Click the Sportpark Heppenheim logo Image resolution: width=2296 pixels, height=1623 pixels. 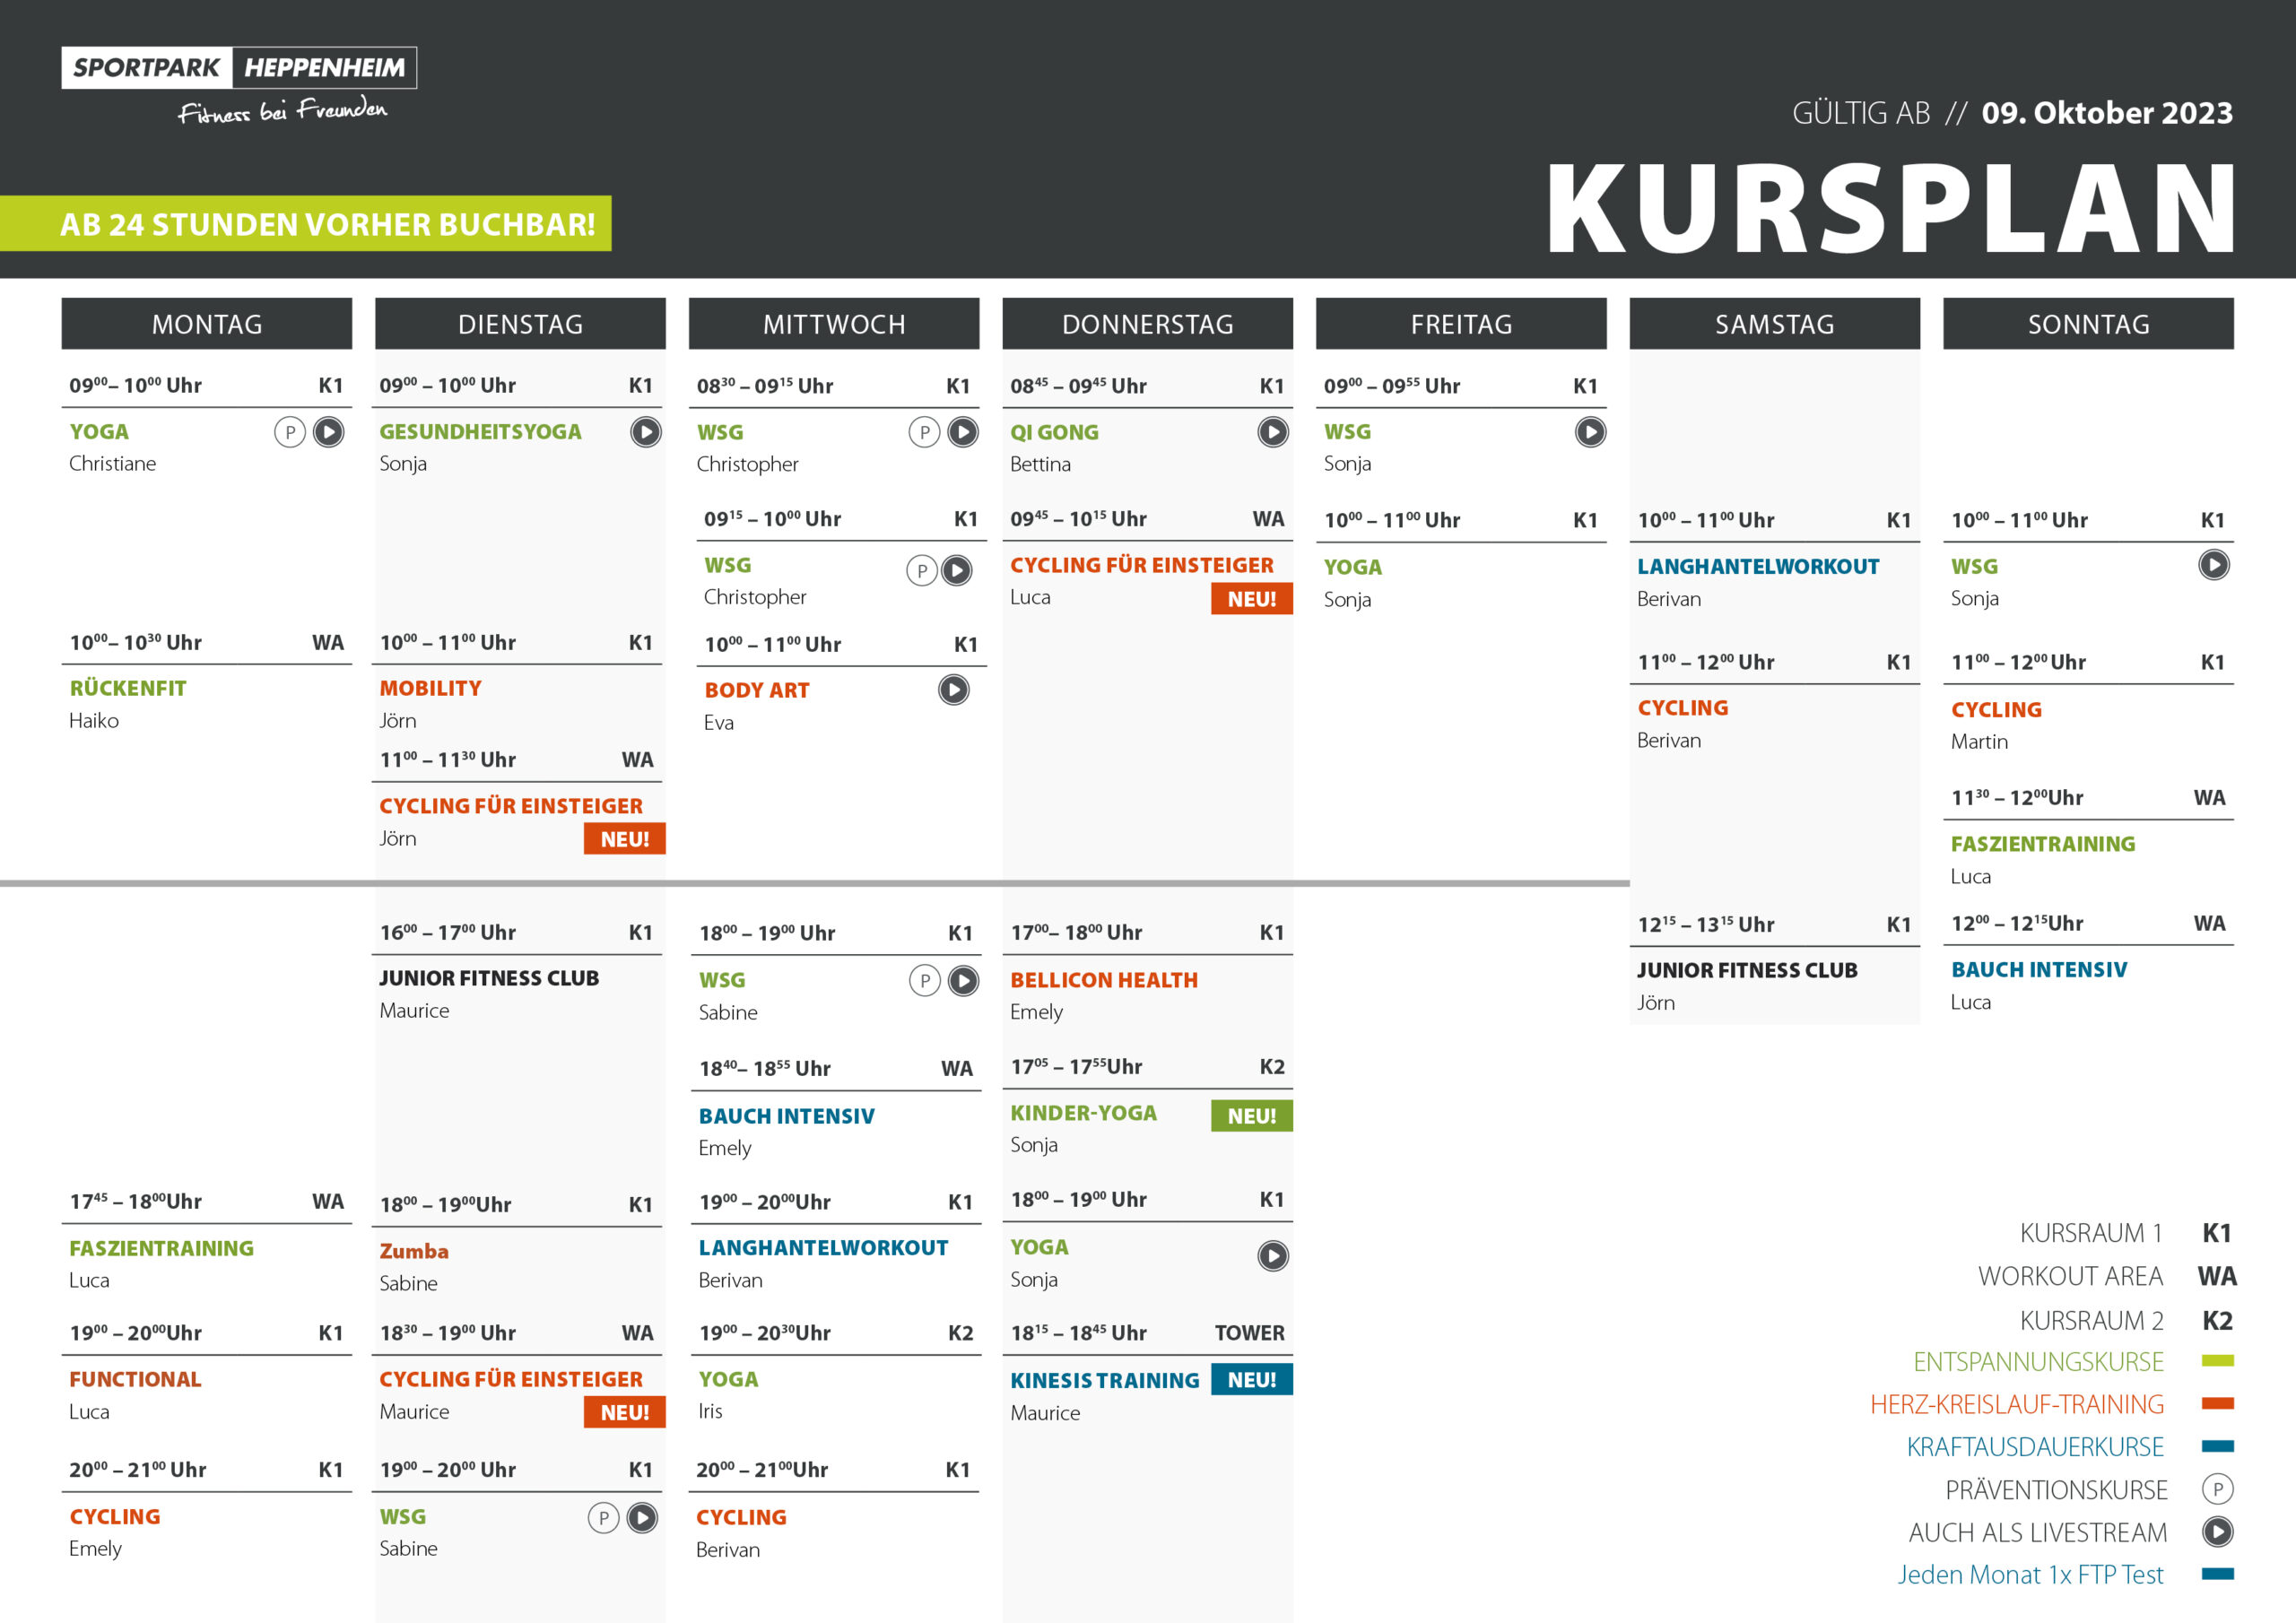[x=239, y=68]
